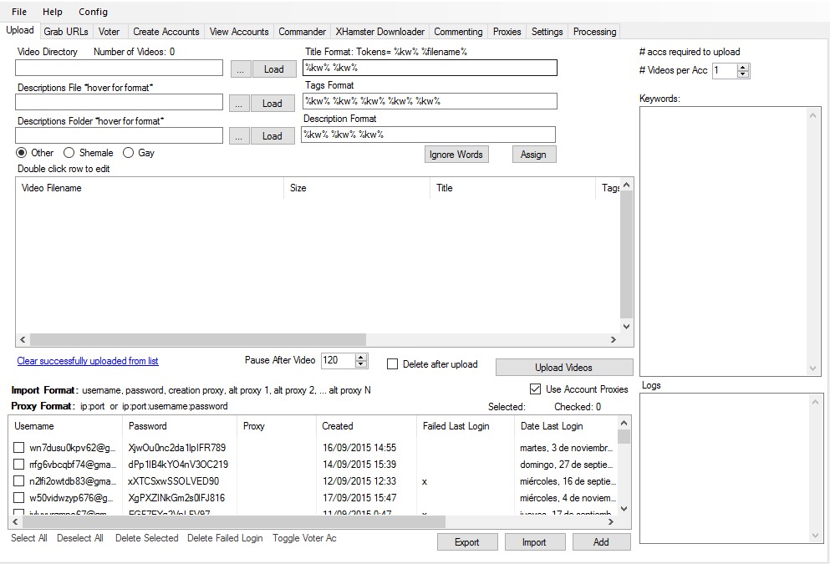Increase Videos per Acc value

(x=743, y=67)
